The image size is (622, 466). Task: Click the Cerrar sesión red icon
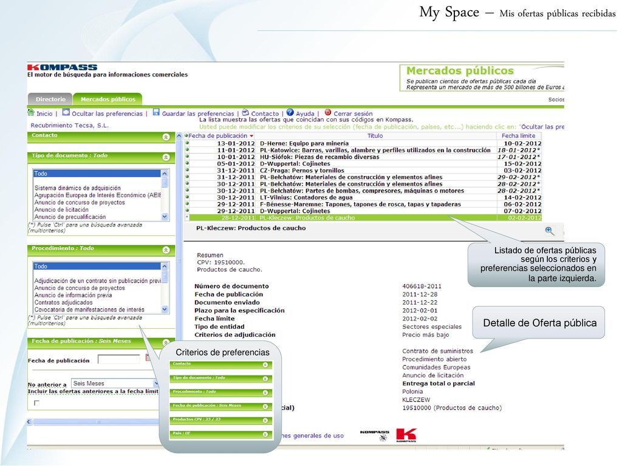pyautogui.click(x=327, y=112)
